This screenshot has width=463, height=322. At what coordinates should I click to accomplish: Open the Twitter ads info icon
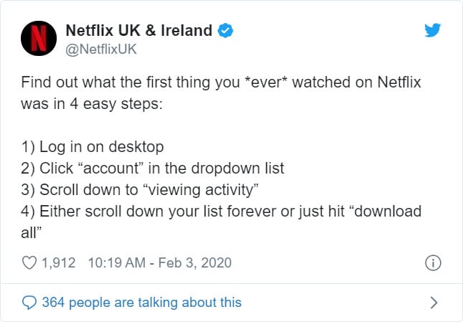pyautogui.click(x=433, y=262)
